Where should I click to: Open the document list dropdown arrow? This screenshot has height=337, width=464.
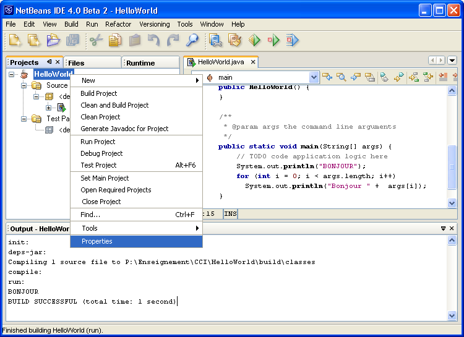click(x=452, y=61)
